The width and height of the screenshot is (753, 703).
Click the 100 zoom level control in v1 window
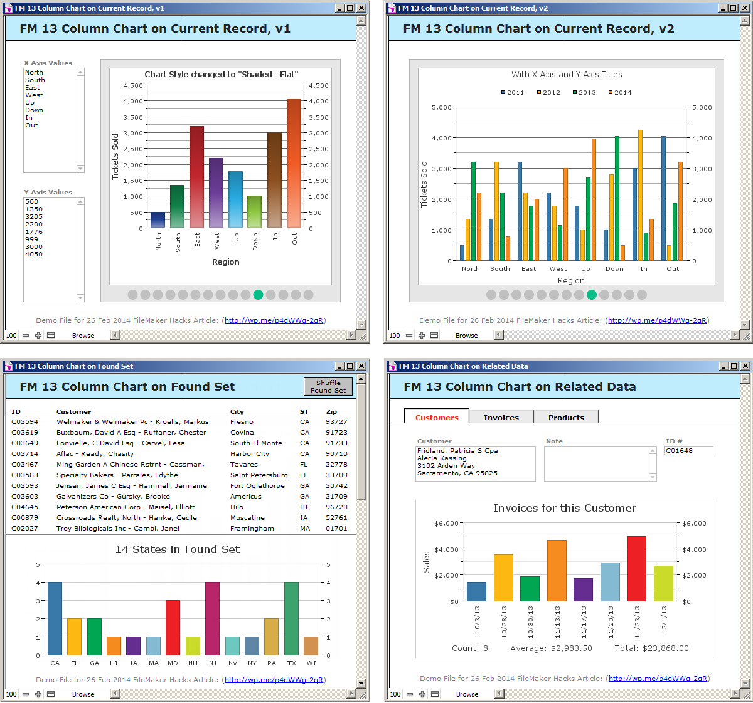pyautogui.click(x=11, y=336)
